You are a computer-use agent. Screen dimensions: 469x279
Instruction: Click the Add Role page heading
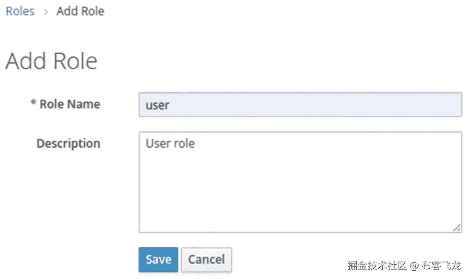(x=51, y=61)
